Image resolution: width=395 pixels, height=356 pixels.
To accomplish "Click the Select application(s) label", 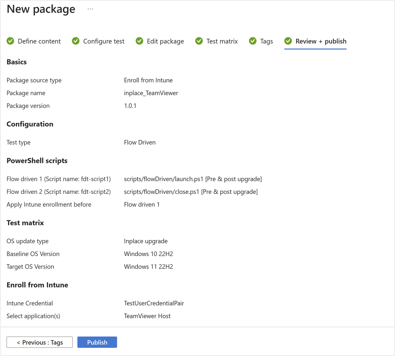I will pyautogui.click(x=33, y=316).
